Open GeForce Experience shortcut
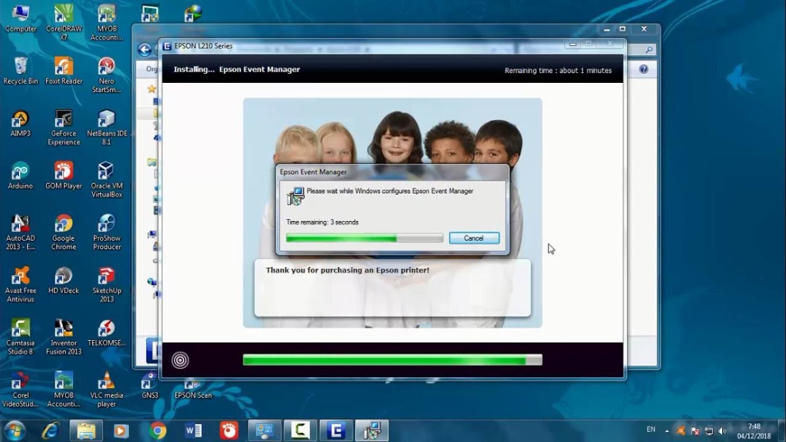Image resolution: width=786 pixels, height=442 pixels. coord(64,127)
